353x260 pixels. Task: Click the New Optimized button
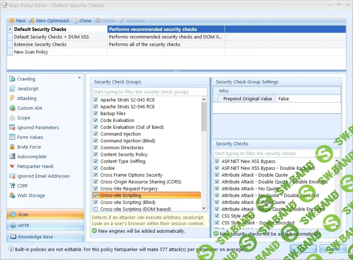[49, 20]
